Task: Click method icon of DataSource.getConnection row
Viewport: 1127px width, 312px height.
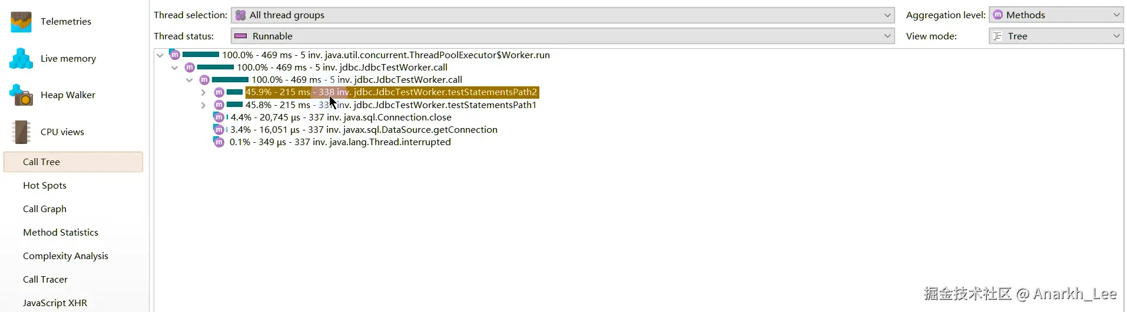Action: click(218, 129)
